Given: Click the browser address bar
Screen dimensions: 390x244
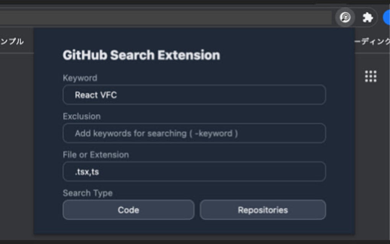Looking at the screenshot, I should coord(164,17).
